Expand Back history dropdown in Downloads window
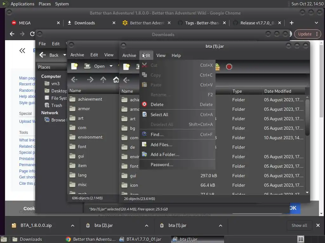 coord(65,55)
